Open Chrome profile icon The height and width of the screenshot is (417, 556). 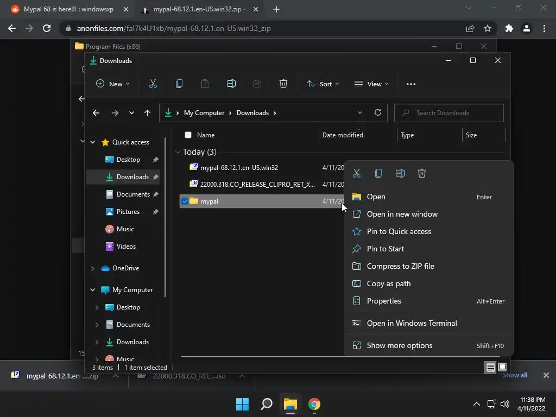coord(527,28)
